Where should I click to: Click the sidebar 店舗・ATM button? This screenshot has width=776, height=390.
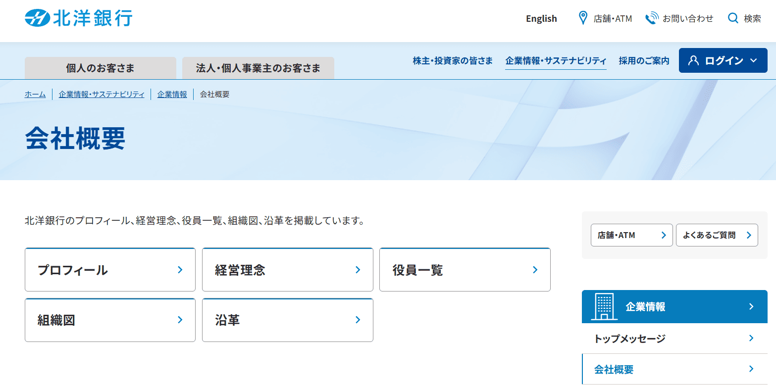point(632,235)
